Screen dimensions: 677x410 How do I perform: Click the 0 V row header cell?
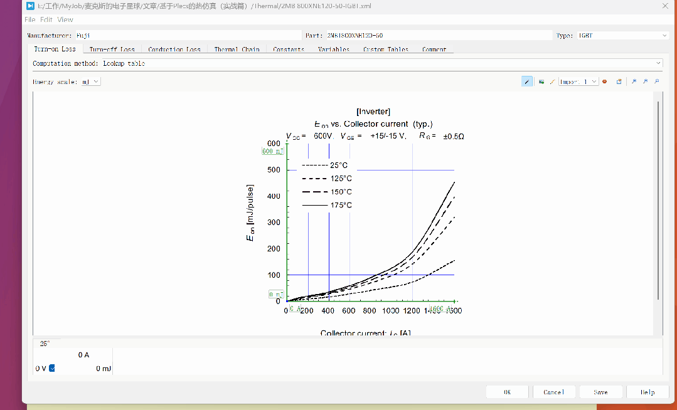click(41, 369)
